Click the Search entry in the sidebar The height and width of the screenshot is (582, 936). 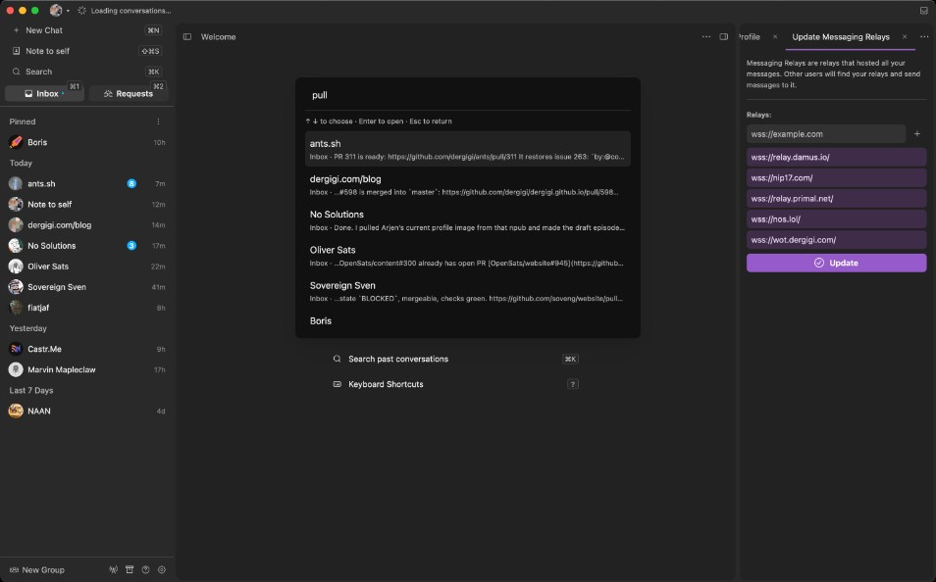(87, 72)
